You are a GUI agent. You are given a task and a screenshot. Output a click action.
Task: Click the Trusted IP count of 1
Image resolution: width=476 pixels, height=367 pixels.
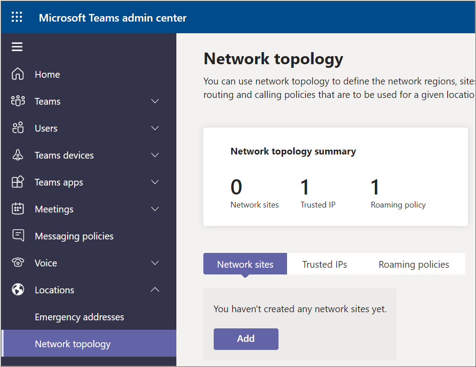tap(305, 187)
